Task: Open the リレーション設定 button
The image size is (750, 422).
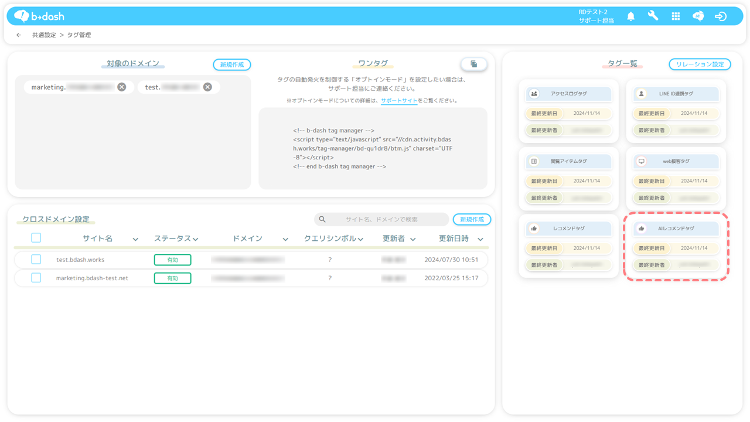Action: click(700, 64)
